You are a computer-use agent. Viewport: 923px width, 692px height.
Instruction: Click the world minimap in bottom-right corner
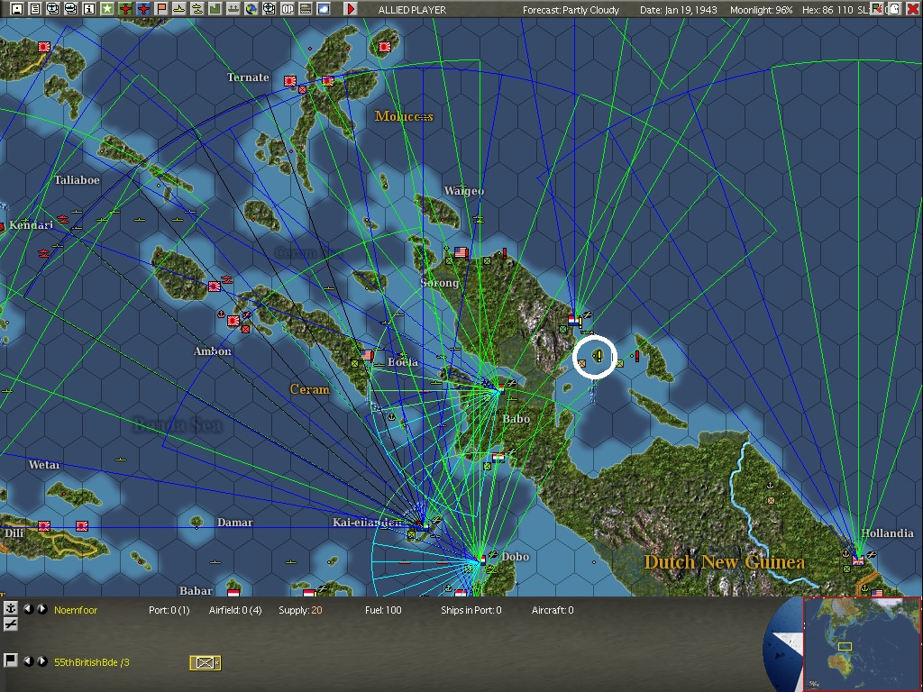click(x=861, y=643)
